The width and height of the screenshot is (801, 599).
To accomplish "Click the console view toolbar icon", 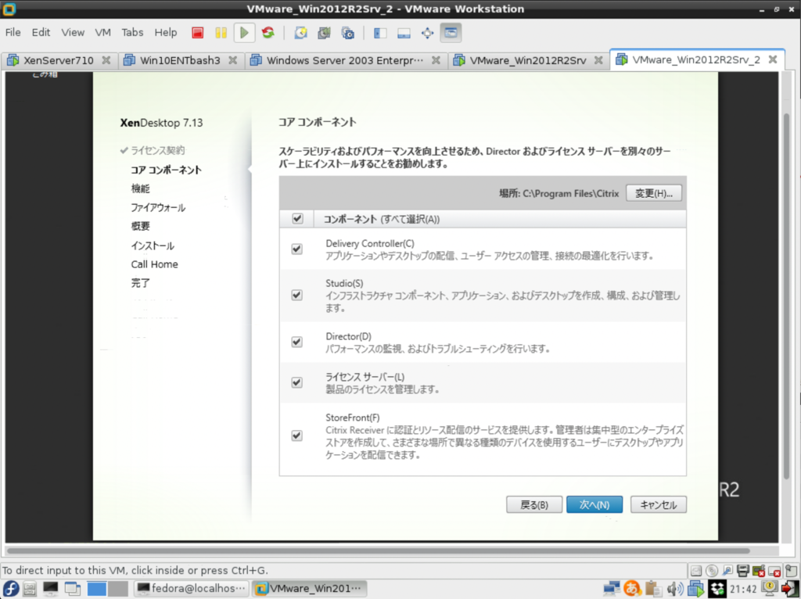I will tap(451, 33).
